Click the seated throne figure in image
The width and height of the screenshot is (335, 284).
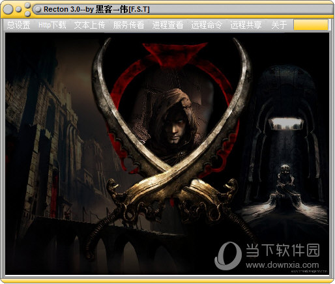(285, 182)
